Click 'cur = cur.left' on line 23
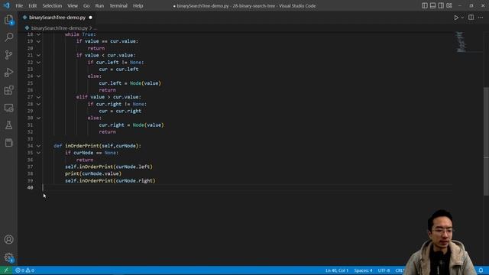The height and width of the screenshot is (275, 489). [x=118, y=70]
